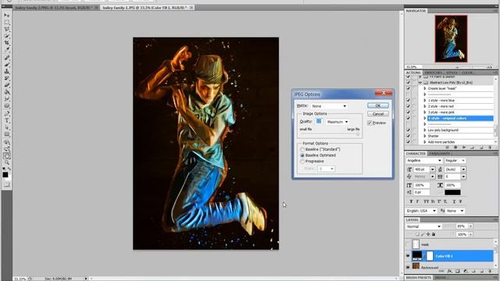
Task: Open font family dropdown showing Angeline
Action: [423, 161]
